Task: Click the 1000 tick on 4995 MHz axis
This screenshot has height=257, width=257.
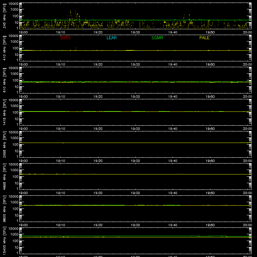Action: (14, 170)
